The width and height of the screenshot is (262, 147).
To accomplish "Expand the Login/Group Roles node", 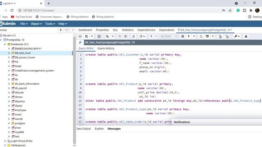I will pos(5,141).
